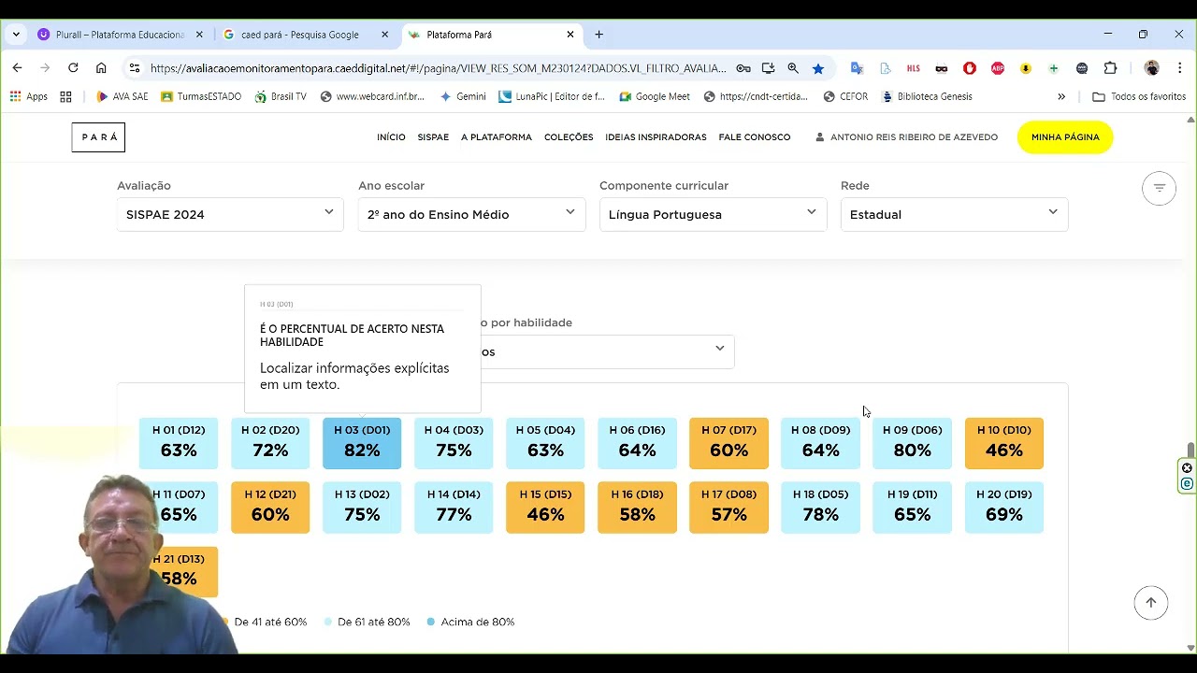The width and height of the screenshot is (1197, 673).
Task: Click the address bar URL
Action: coord(438,68)
